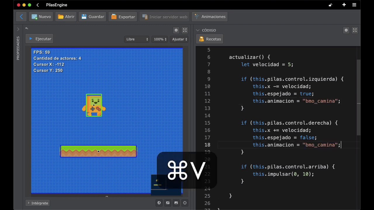Image resolution: width=374 pixels, height=210 pixels.
Task: Click the code editor vertical scrollbar
Action: (359, 98)
